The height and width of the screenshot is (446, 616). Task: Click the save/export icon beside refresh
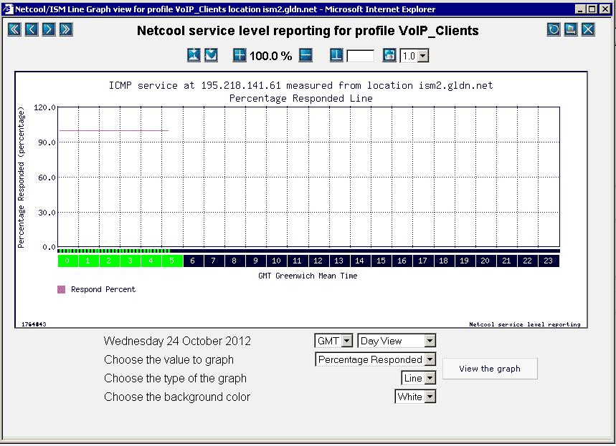pyautogui.click(x=571, y=29)
